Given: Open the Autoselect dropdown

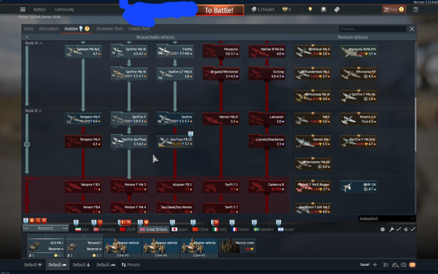Looking at the screenshot, I should (x=387, y=218).
